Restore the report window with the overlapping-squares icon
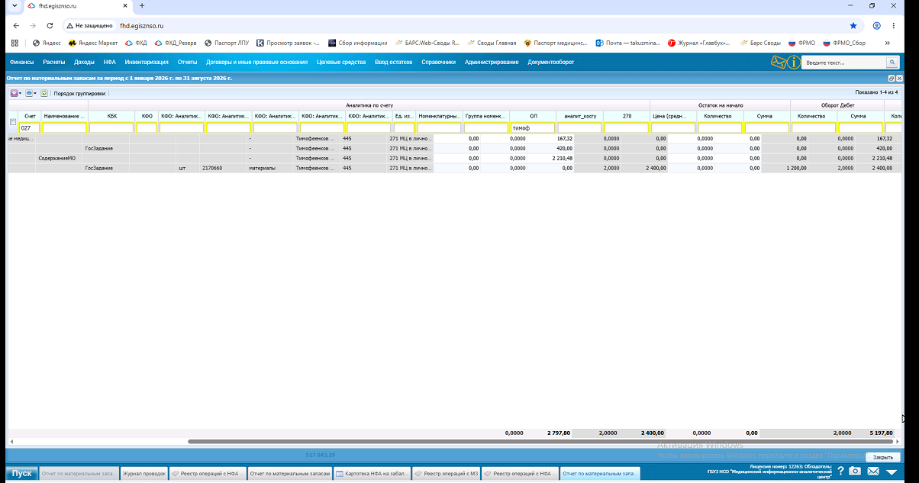Screen dimensions: 919x483 (891, 79)
